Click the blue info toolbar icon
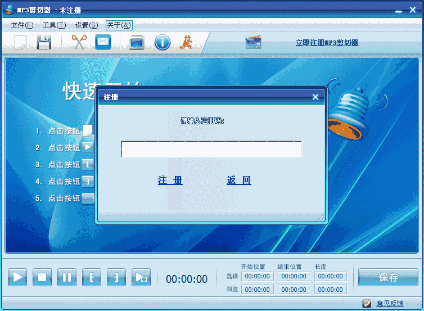This screenshot has width=424, height=311. [163, 42]
